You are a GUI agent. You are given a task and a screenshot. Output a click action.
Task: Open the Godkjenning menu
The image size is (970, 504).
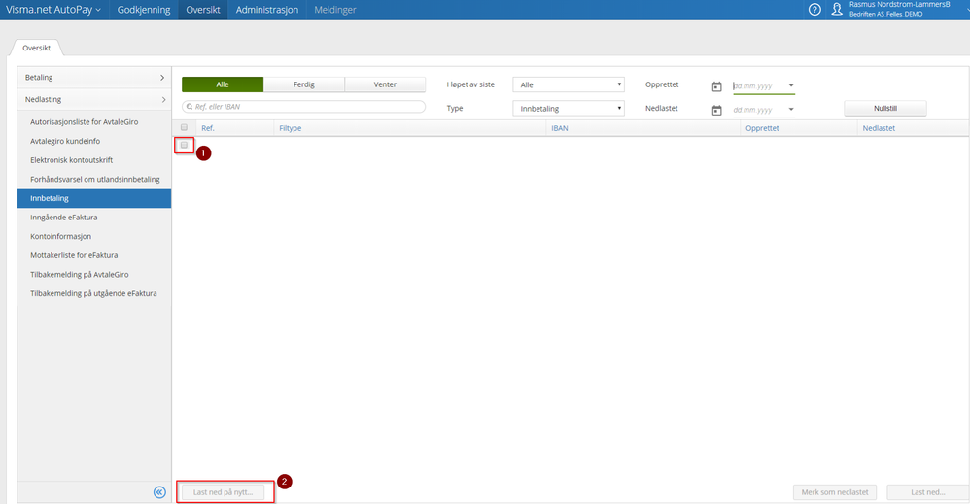144,10
